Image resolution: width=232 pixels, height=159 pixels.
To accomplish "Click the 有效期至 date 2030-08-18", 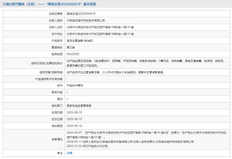I will click(74, 126).
